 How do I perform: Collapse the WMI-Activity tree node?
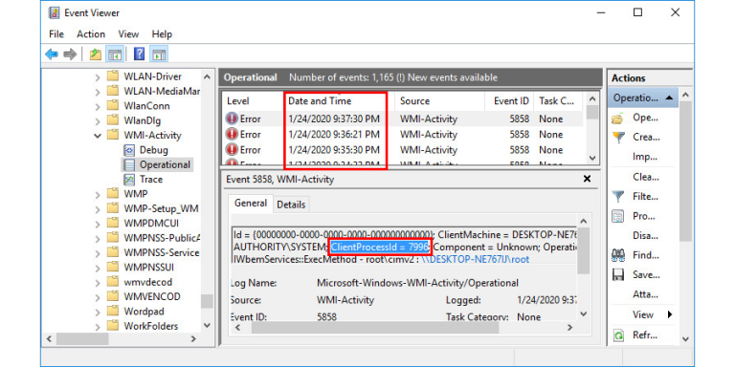point(98,136)
